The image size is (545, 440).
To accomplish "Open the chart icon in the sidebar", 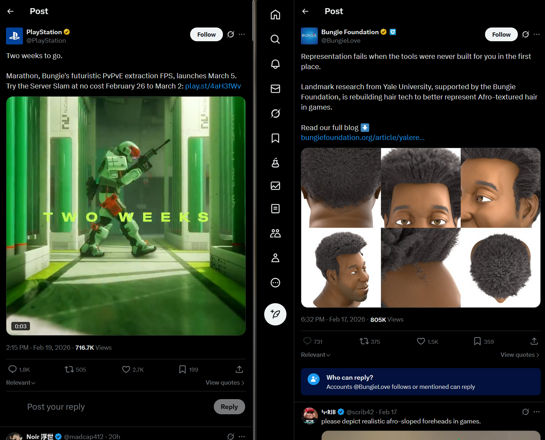I will tap(275, 186).
